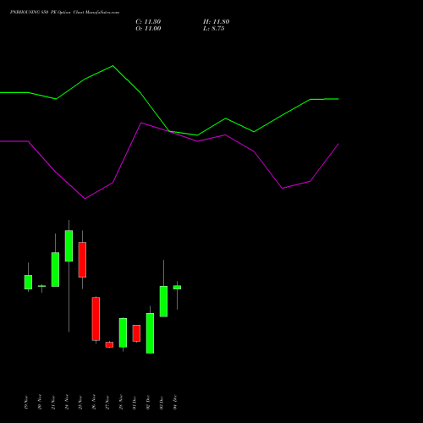Select the small green candle for 04 Dec
This screenshot has height=423, width=423.
177,288
